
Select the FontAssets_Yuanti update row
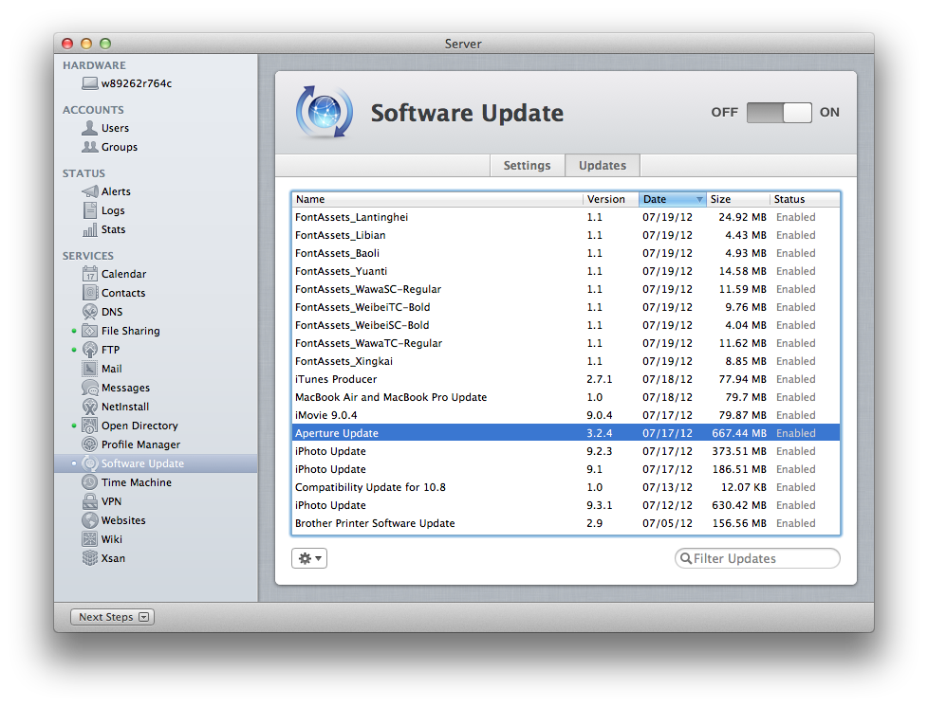click(566, 271)
